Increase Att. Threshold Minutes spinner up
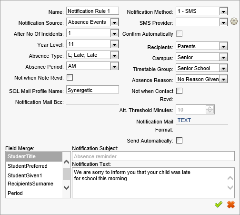 pyautogui.click(x=210, y=108)
